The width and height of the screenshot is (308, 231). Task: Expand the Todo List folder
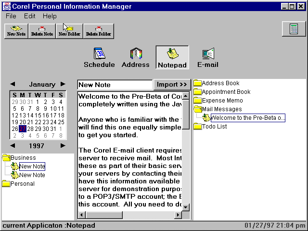point(198,126)
